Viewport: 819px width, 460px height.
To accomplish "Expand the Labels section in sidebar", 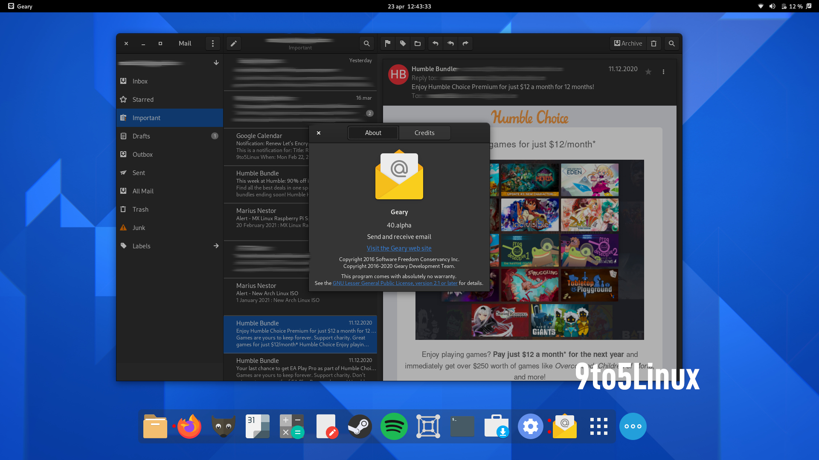I will (216, 246).
